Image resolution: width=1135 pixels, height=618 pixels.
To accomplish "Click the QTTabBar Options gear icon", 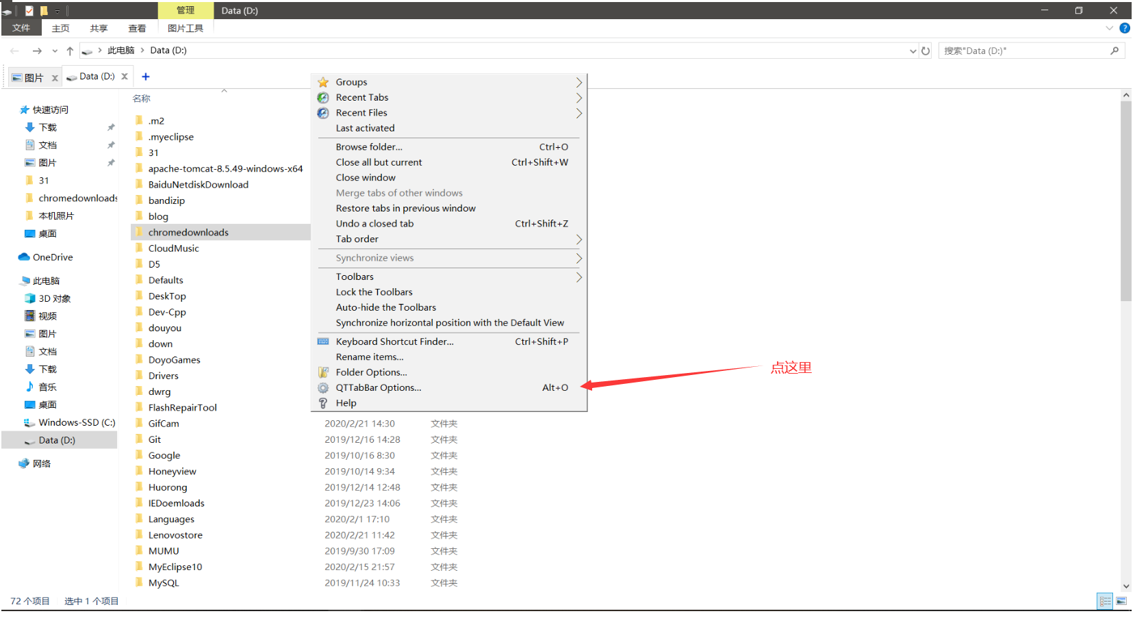I will (x=323, y=387).
